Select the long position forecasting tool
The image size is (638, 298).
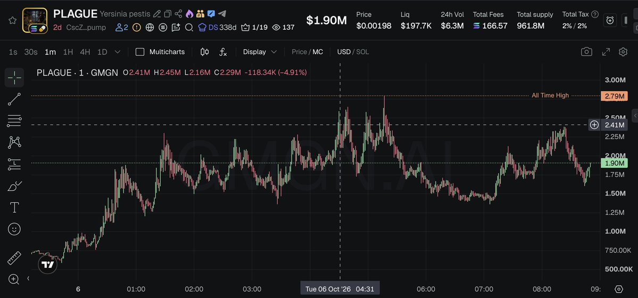[x=14, y=164]
